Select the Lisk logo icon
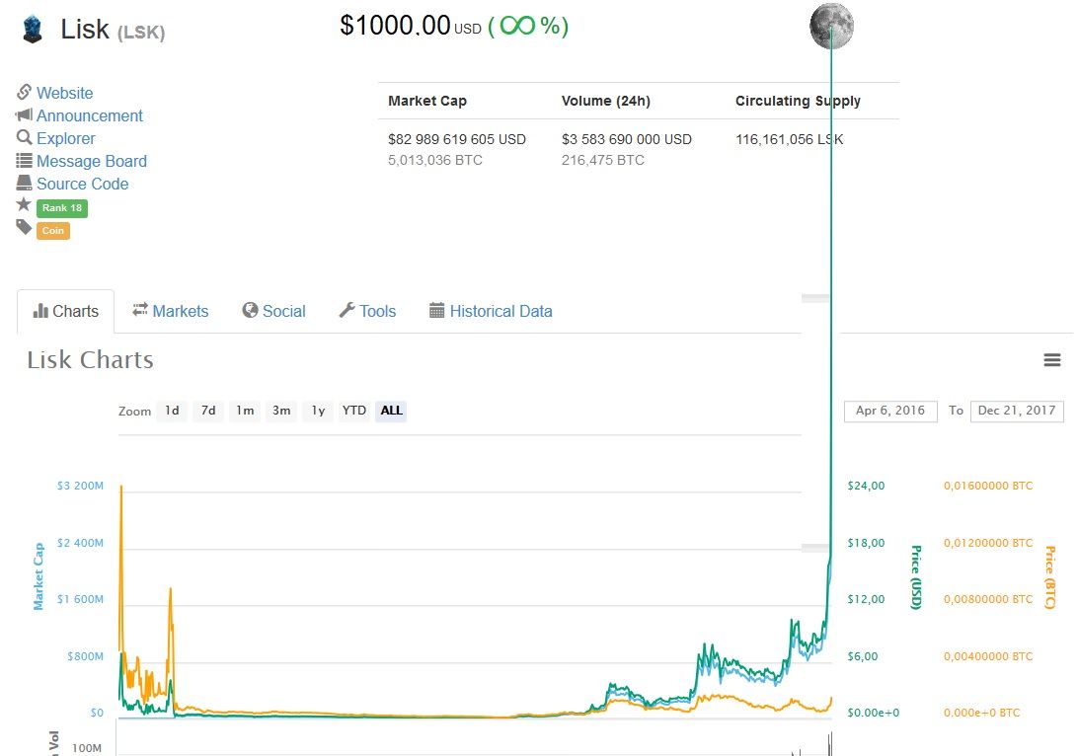This screenshot has width=1078, height=756. (x=30, y=29)
